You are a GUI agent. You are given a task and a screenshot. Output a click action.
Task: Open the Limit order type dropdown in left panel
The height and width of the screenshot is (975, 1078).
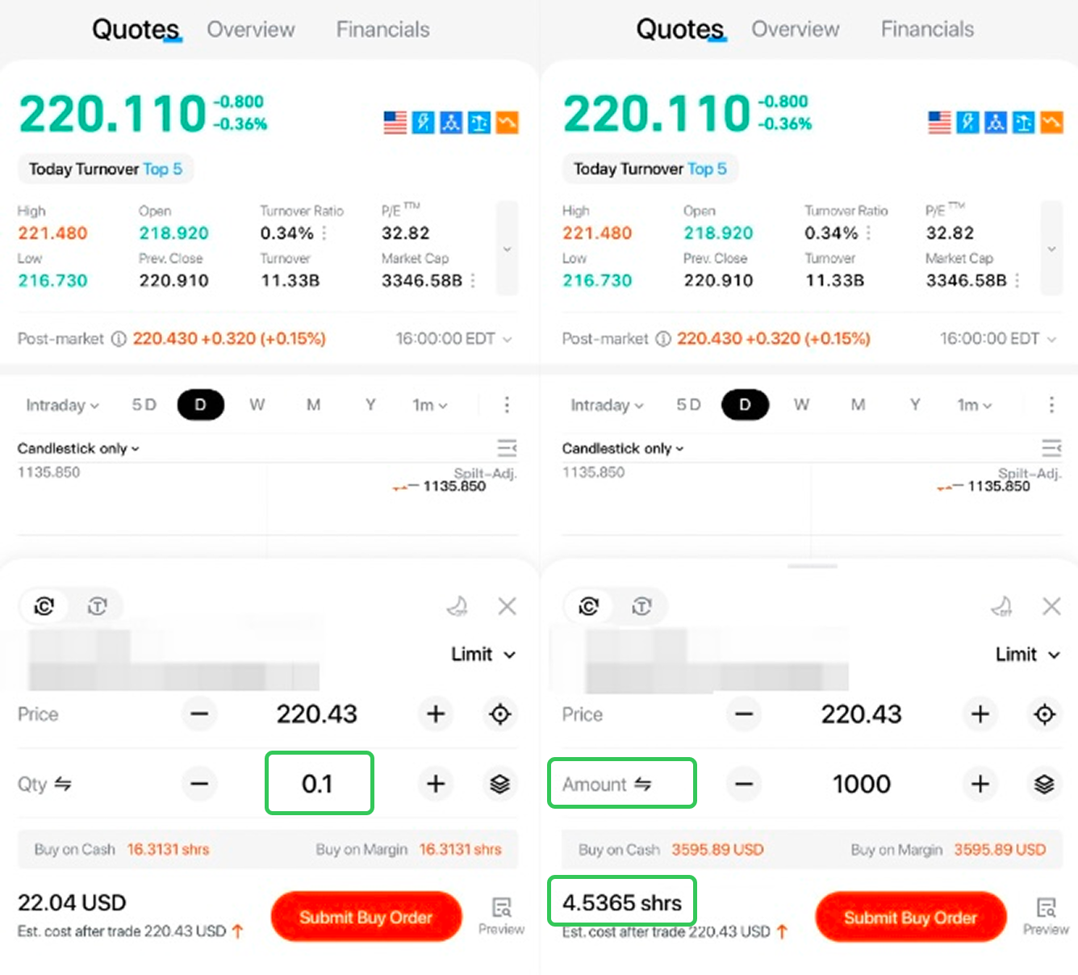pos(483,655)
